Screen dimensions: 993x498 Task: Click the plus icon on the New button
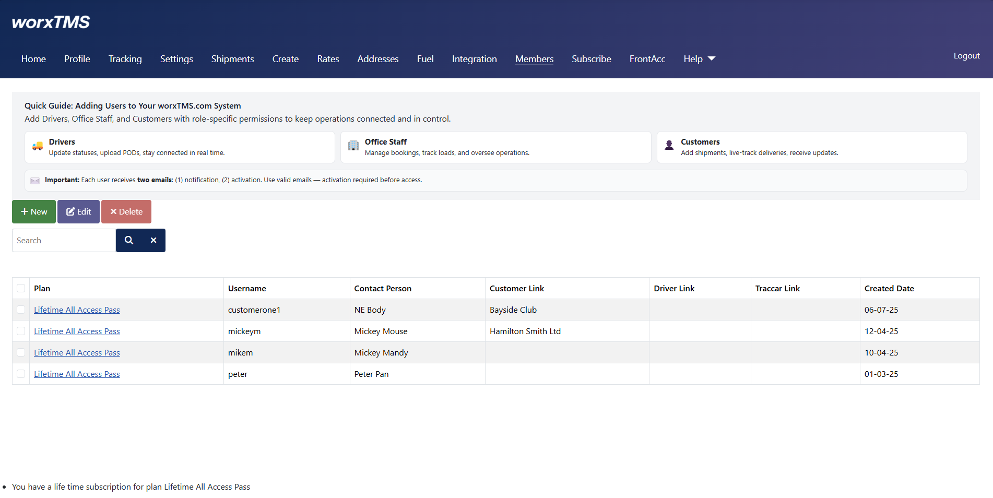24,211
